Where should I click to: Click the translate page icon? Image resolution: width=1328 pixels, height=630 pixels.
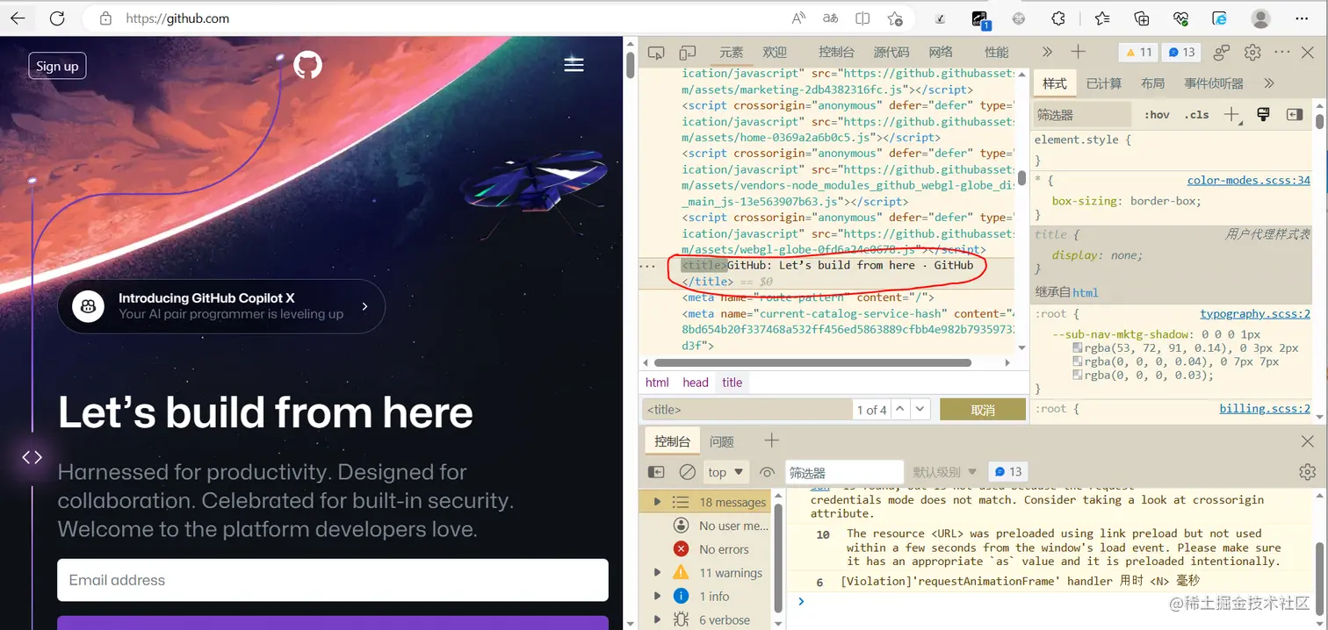coord(830,18)
